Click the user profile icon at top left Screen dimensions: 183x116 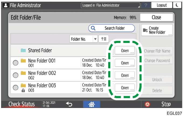click(x=5, y=5)
